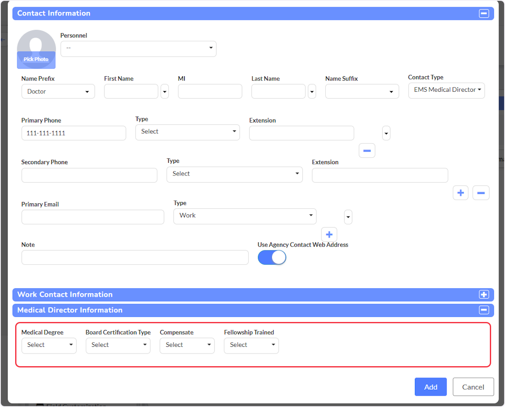The height and width of the screenshot is (407, 505).
Task: Open the Primary Phone Type dropdown
Action: click(188, 132)
